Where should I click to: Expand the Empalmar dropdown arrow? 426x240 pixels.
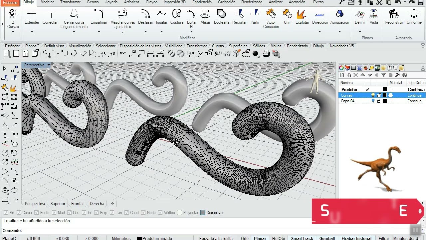[99, 32]
